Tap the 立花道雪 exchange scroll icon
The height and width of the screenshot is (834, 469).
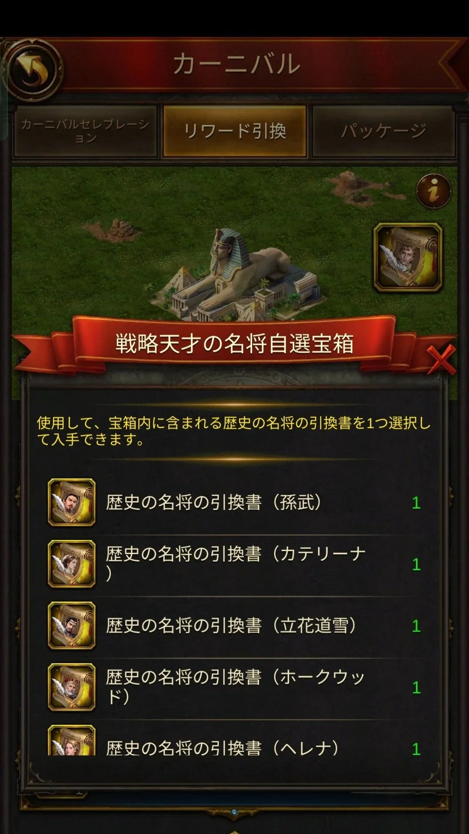click(x=72, y=626)
